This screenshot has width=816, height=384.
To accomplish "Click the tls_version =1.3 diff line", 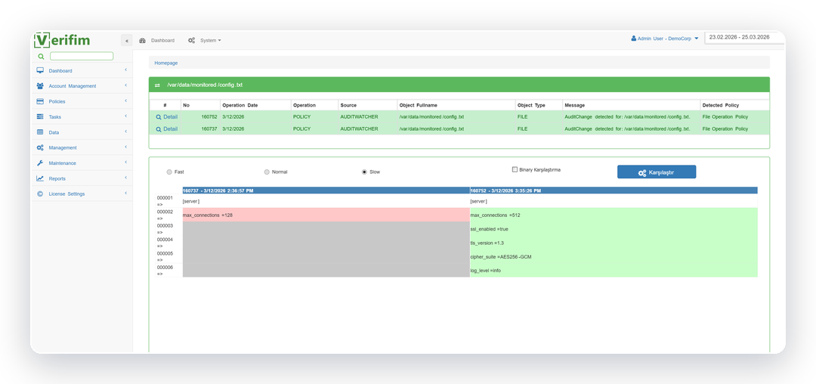I will tap(614, 243).
